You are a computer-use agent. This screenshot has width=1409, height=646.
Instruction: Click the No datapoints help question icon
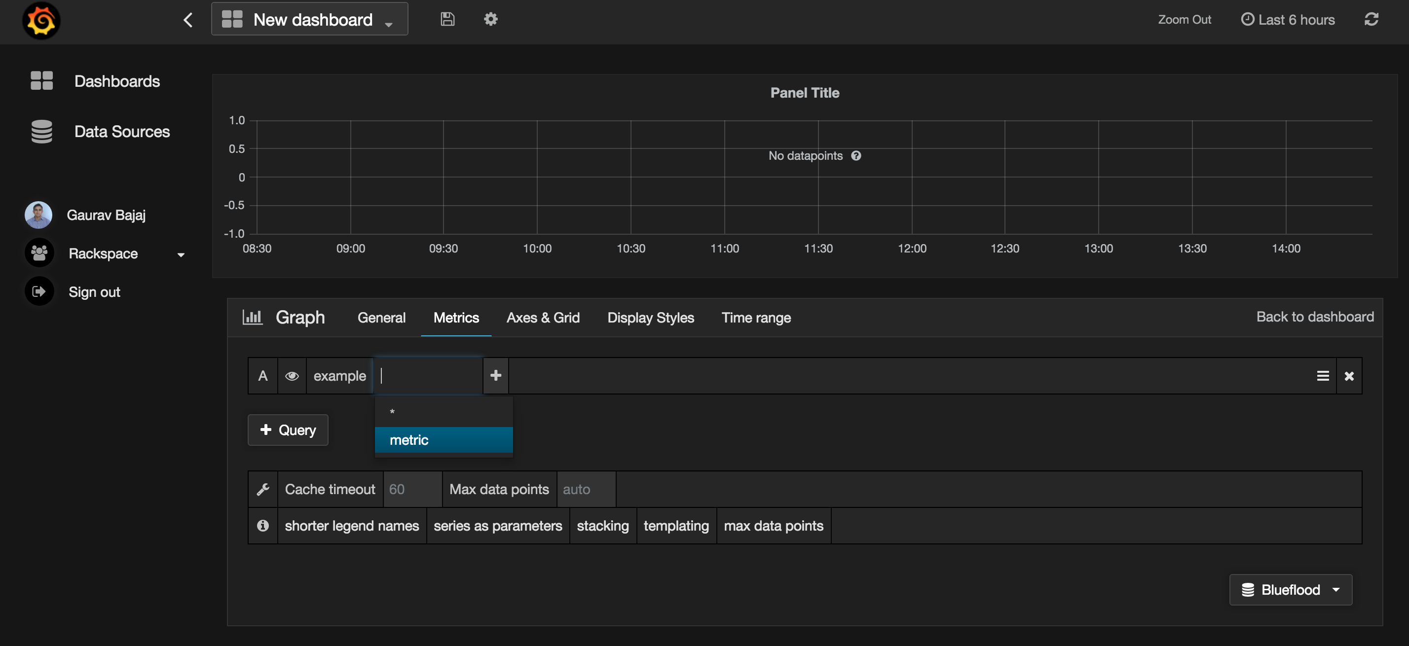(x=856, y=156)
